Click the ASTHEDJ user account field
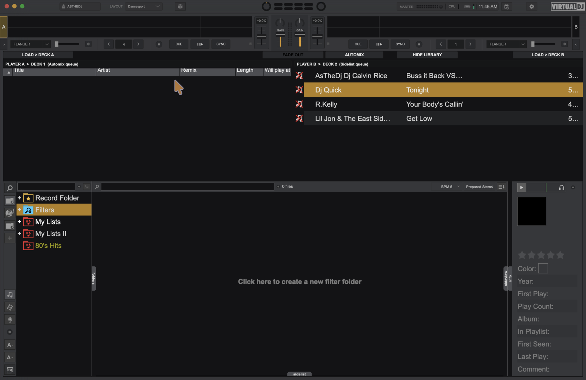The image size is (586, 380). (x=80, y=6)
